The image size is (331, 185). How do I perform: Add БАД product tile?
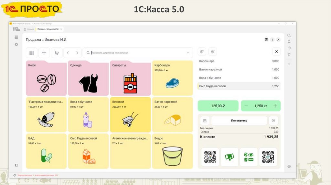point(46,151)
